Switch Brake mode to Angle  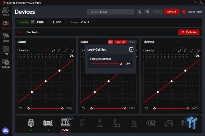point(132,42)
